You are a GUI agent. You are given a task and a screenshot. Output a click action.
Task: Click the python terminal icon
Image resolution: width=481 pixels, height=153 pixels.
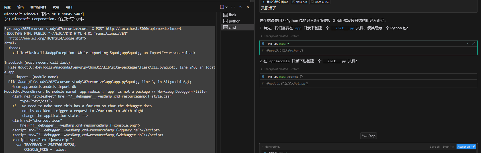(x=226, y=21)
